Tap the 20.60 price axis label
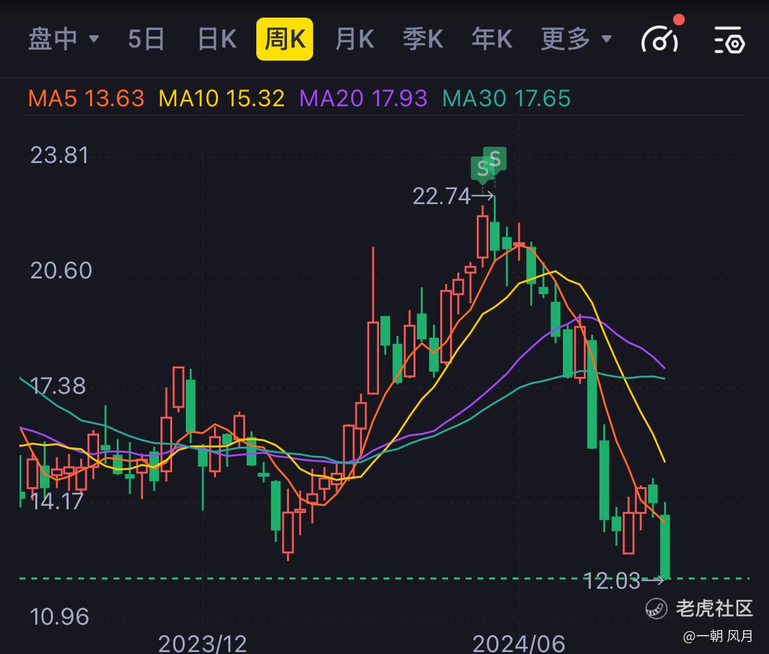The image size is (769, 654). (x=61, y=271)
